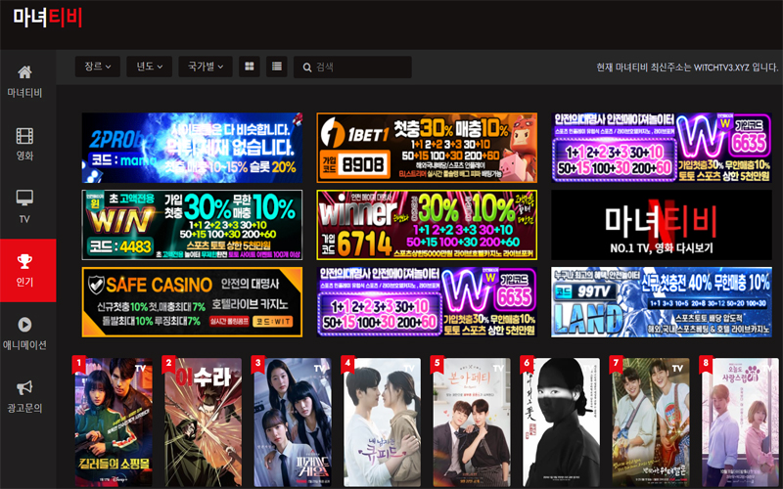This screenshot has width=783, height=489.
Task: Open the 영화 movies sidebar item
Action: (x=24, y=144)
